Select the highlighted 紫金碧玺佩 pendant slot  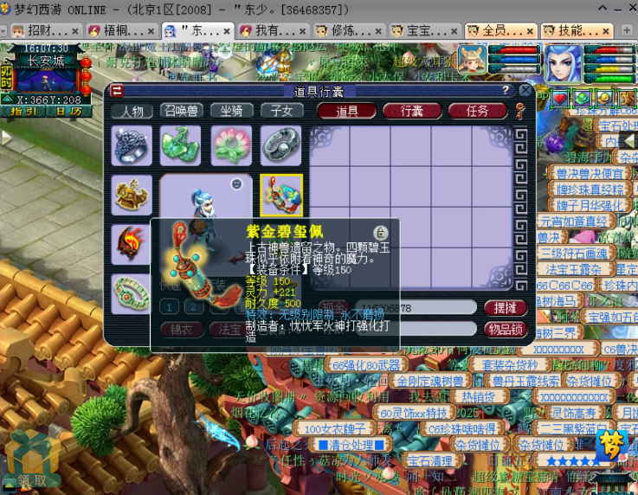pyautogui.click(x=281, y=196)
